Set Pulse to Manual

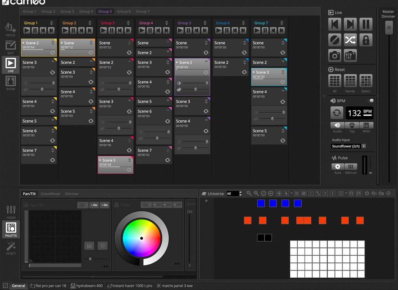point(351,167)
